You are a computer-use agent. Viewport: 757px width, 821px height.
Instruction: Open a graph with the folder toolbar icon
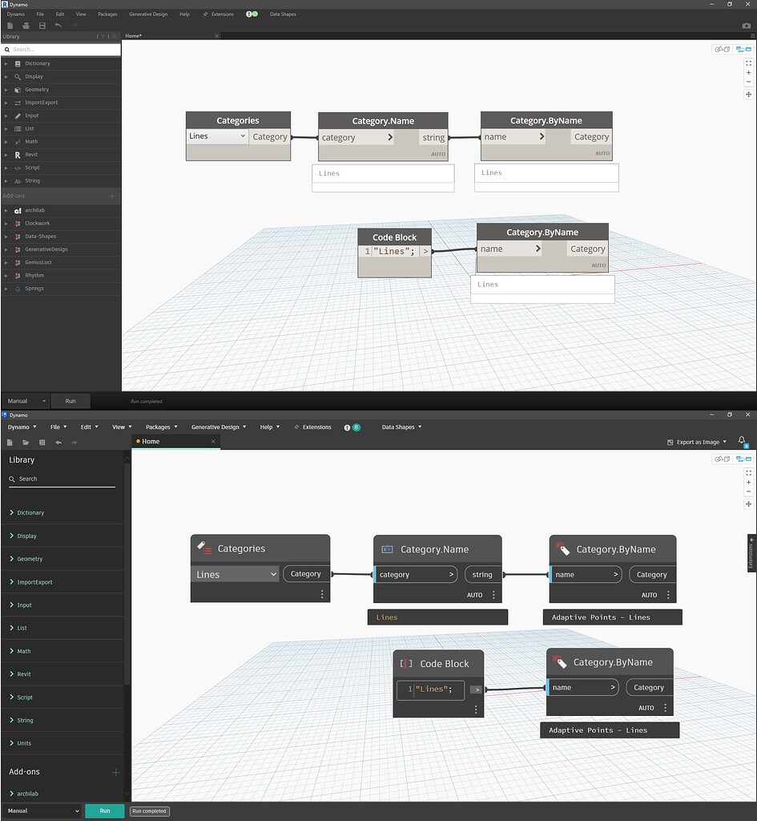pos(26,442)
